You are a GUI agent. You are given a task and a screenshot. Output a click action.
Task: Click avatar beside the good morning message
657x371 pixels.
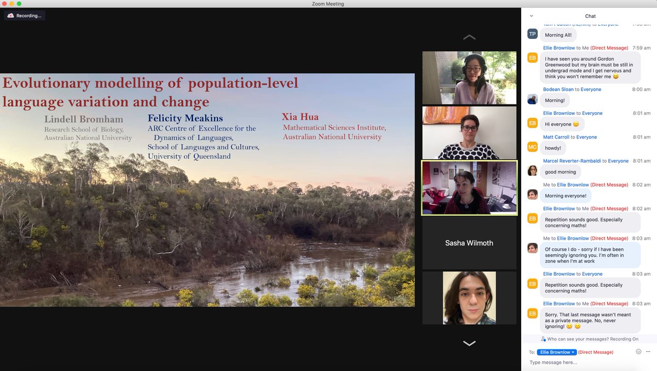coord(532,171)
